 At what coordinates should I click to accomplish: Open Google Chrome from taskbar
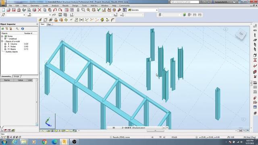point(44,142)
